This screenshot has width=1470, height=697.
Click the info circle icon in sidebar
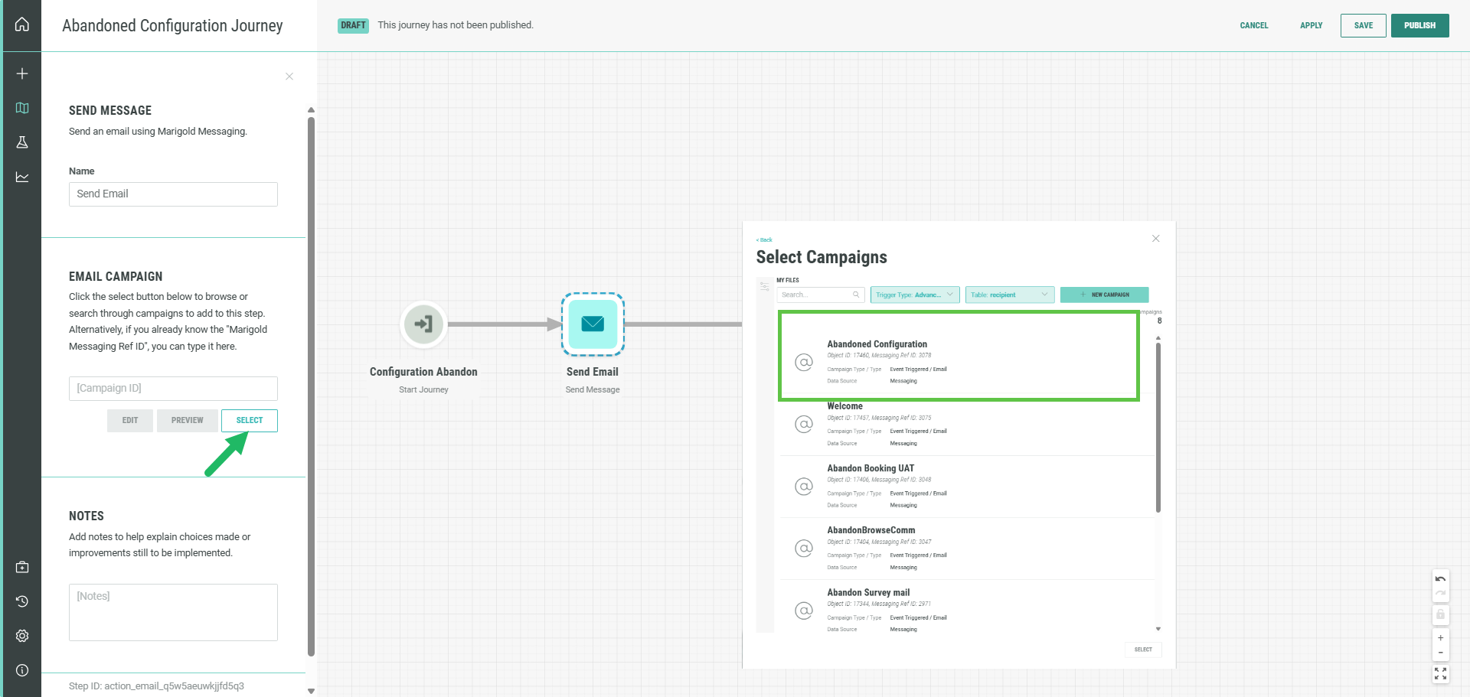[x=22, y=670]
